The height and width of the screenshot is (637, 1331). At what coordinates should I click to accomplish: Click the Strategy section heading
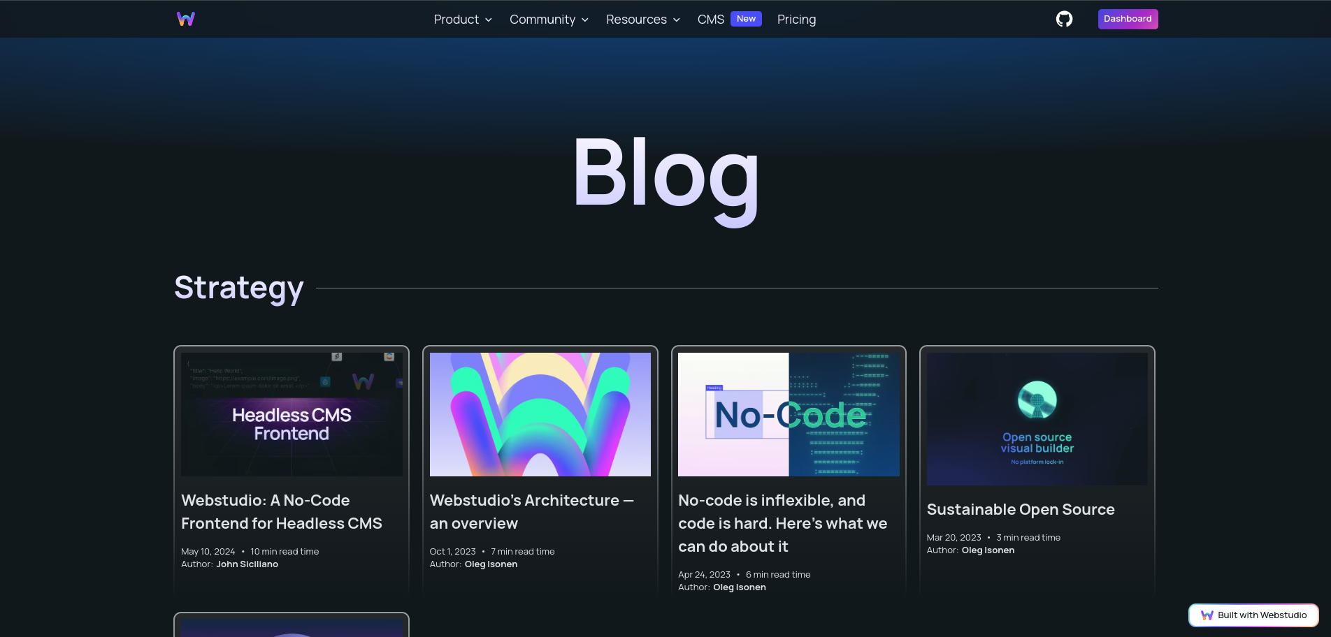[x=239, y=288]
